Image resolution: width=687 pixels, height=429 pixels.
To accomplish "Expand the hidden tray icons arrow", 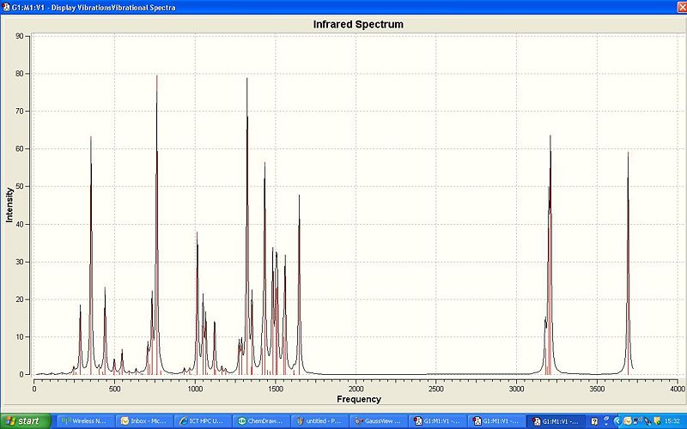I will [x=617, y=421].
